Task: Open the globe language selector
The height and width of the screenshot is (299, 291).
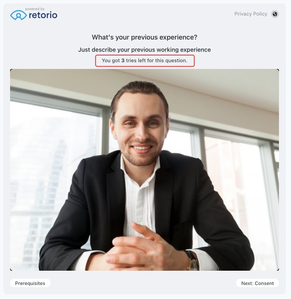Action: (275, 14)
